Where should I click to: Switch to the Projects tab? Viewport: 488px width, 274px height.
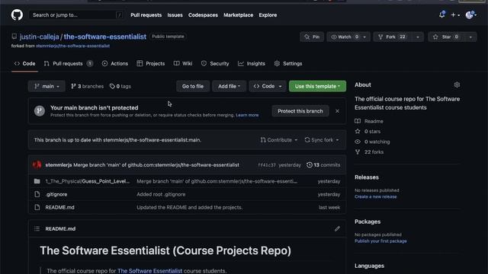coord(151,63)
